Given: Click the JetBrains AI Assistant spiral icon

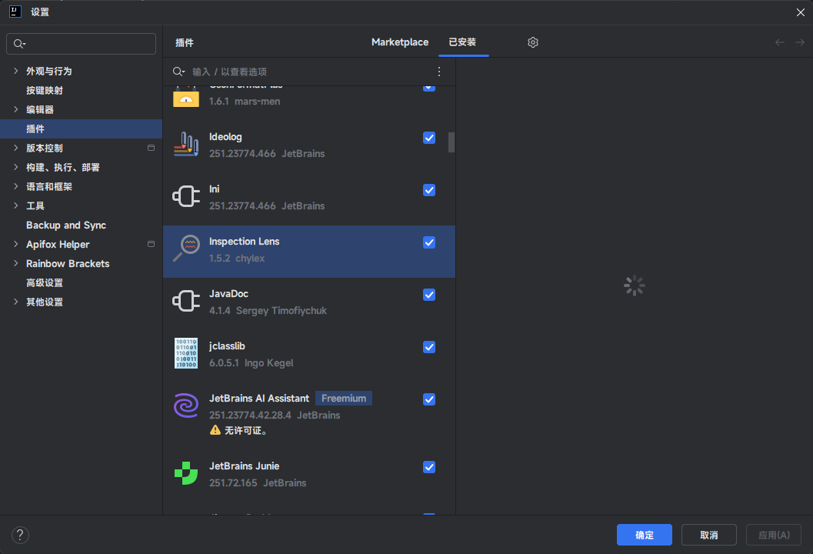Looking at the screenshot, I should [x=186, y=406].
